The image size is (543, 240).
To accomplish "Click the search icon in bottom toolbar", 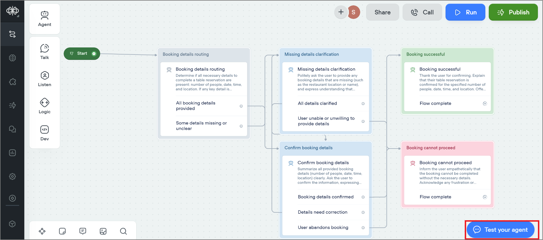I will (123, 231).
